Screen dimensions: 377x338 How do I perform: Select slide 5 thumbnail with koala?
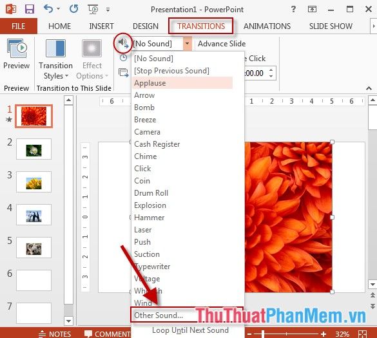coord(34,247)
